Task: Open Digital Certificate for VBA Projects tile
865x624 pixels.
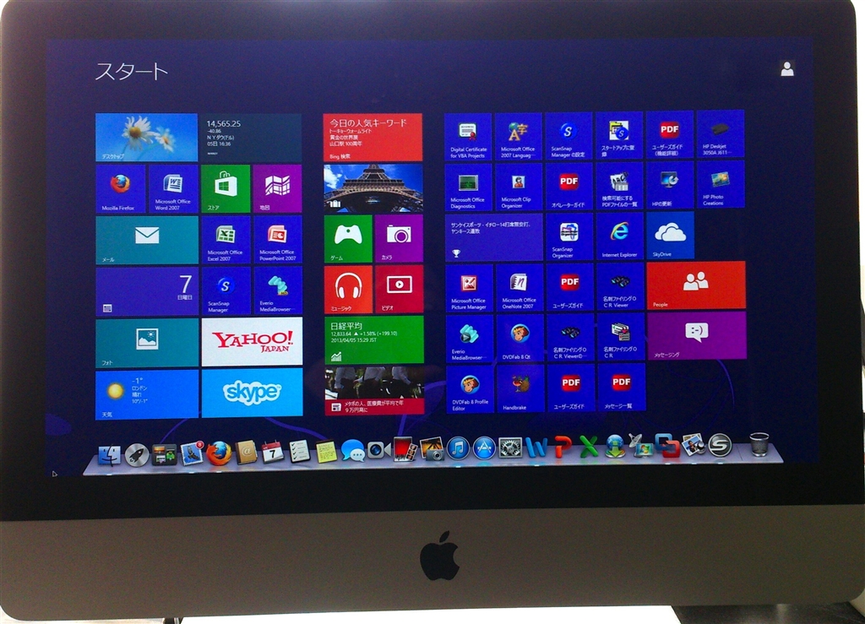Action: click(468, 137)
